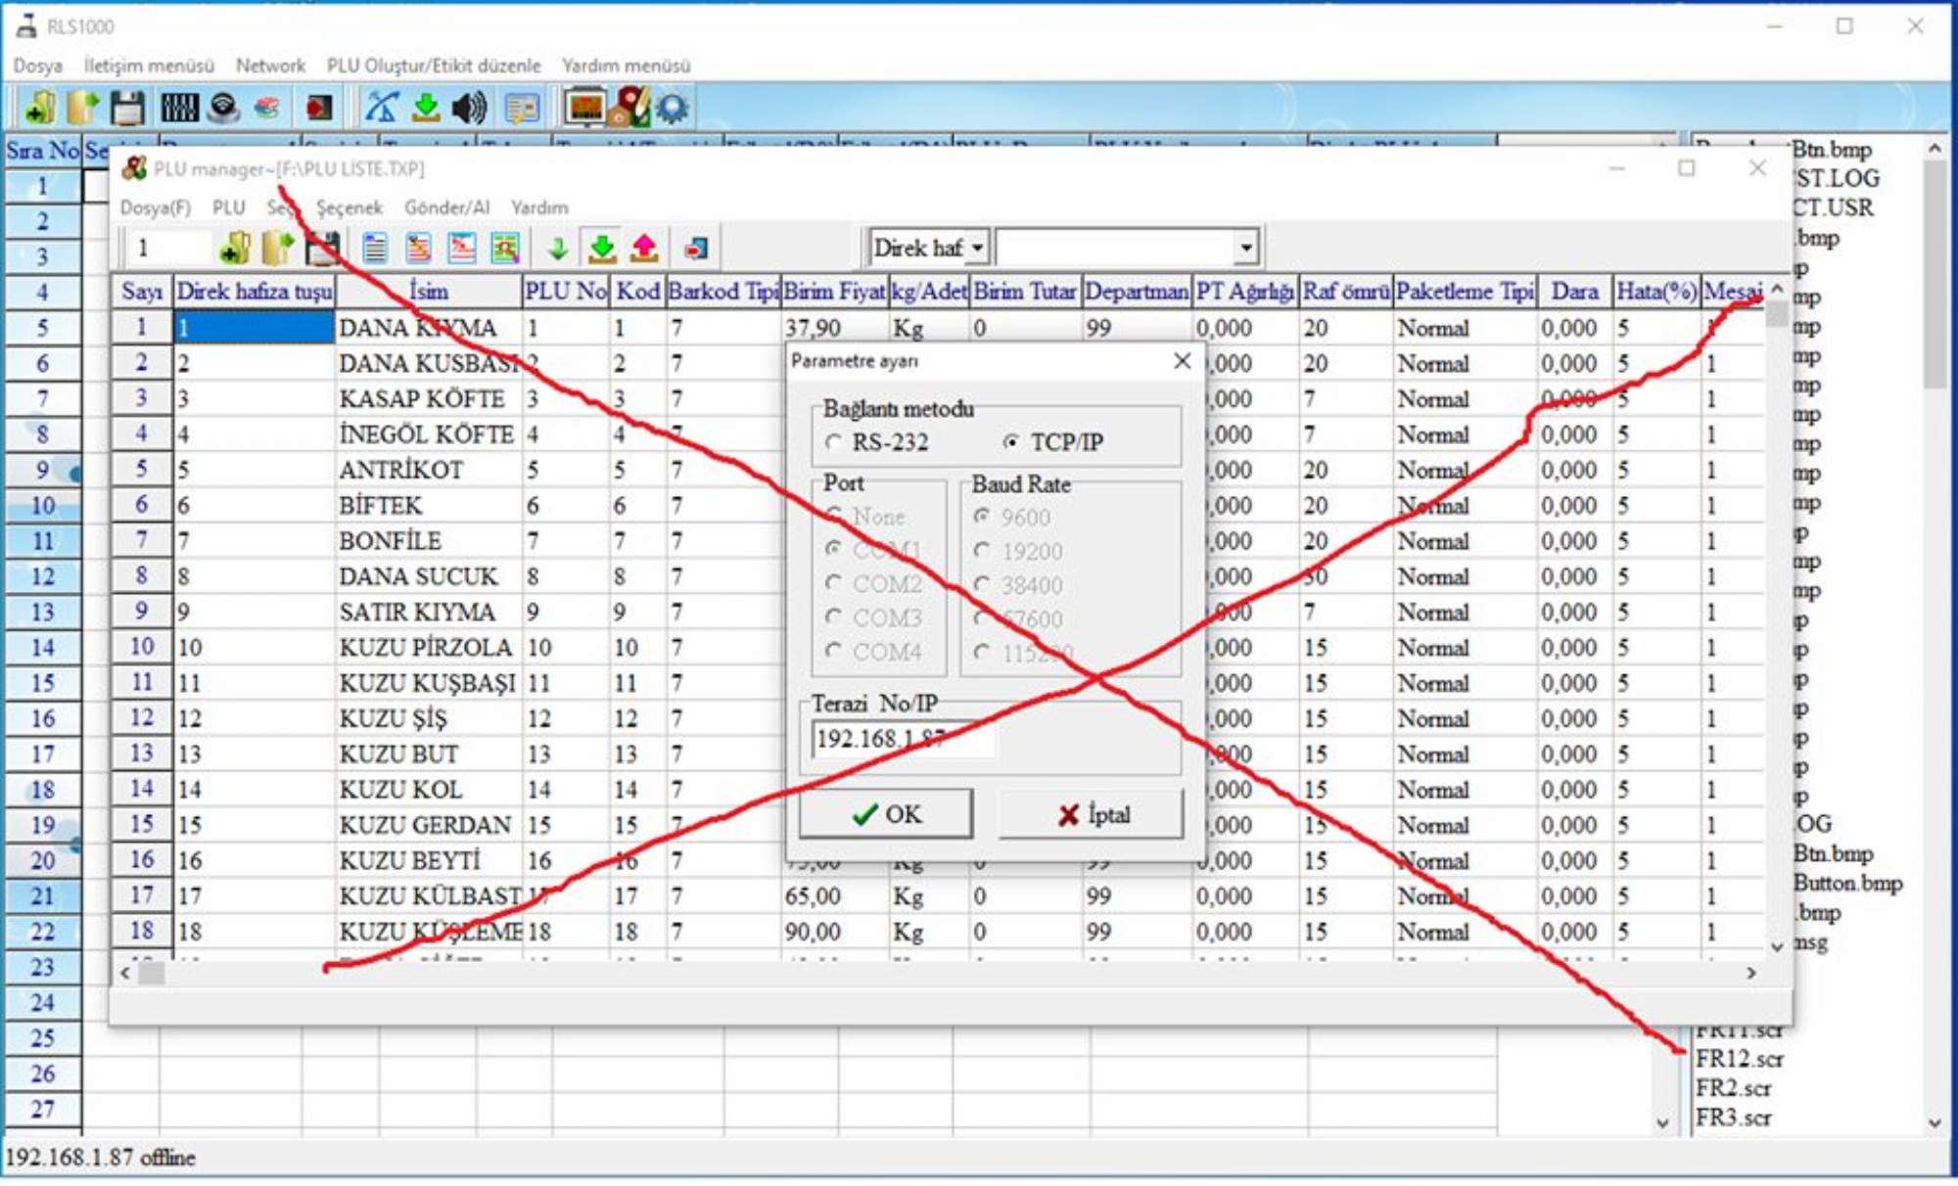Click the PLU number field showing 1 in toolbar
This screenshot has width=1958, height=1186.
tap(168, 249)
